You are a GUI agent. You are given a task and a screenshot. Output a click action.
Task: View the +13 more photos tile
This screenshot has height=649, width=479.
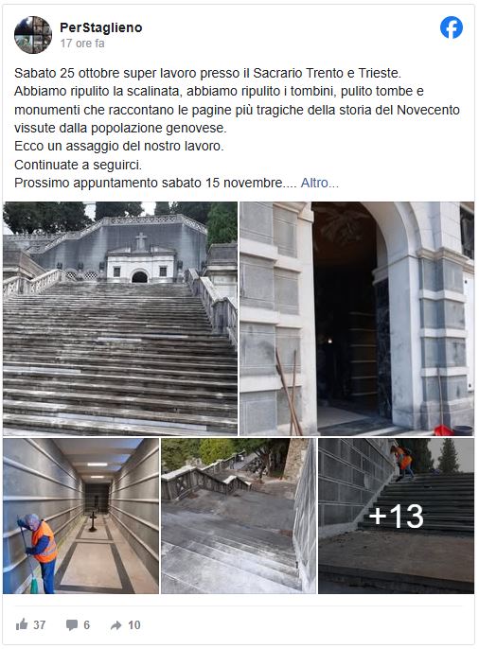coord(397,516)
